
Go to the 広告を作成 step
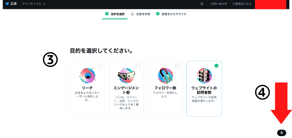pos(140,14)
